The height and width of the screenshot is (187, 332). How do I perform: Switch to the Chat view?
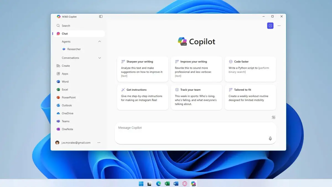point(64,34)
